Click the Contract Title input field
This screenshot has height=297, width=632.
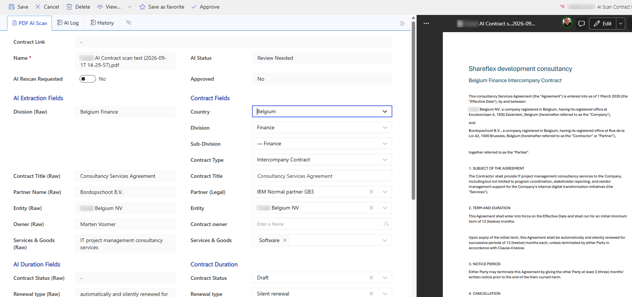pos(322,176)
